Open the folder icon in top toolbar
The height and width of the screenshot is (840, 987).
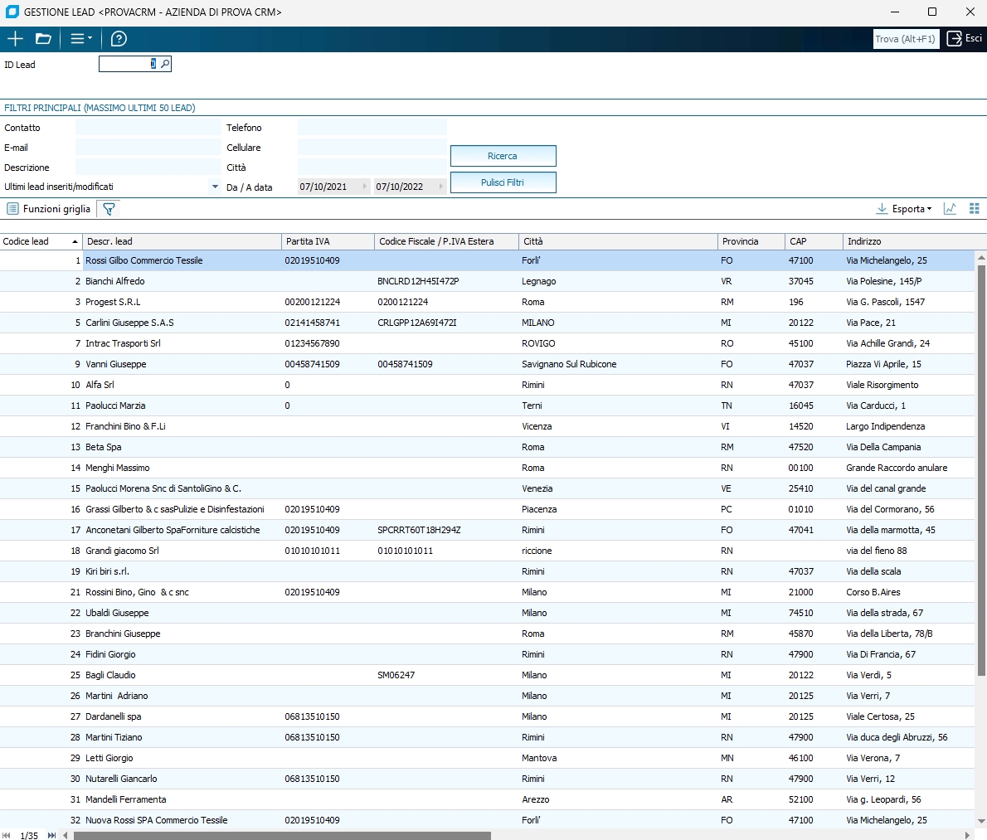(43, 39)
